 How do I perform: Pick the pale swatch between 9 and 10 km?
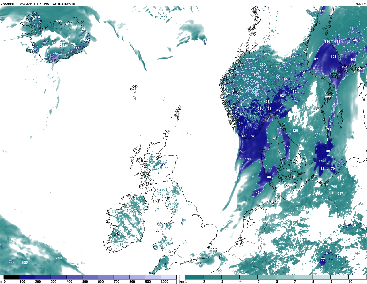[x=339, y=277]
